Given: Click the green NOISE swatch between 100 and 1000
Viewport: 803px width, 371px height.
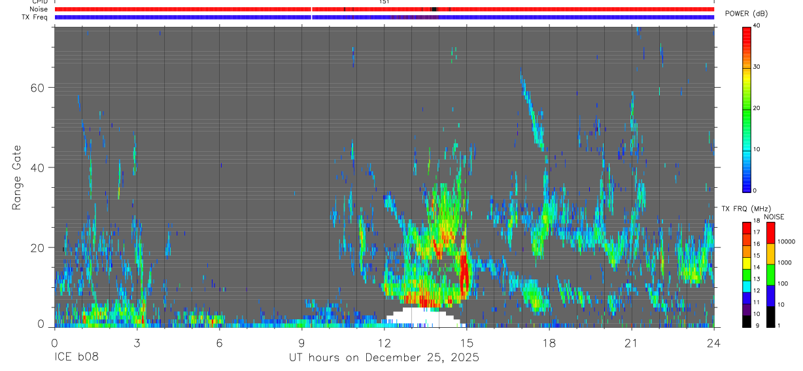Looking at the screenshot, I should [x=771, y=275].
